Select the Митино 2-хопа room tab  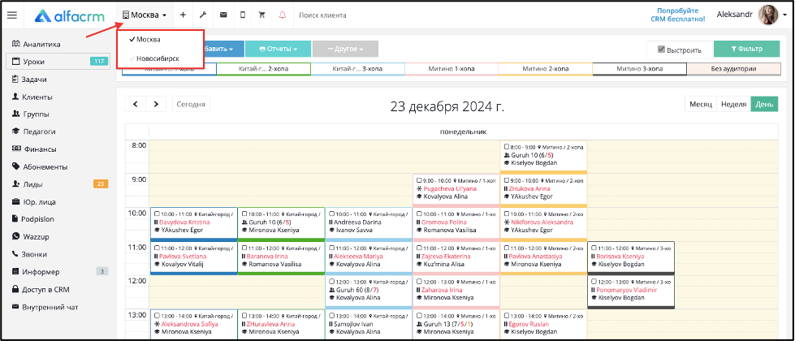(x=546, y=69)
